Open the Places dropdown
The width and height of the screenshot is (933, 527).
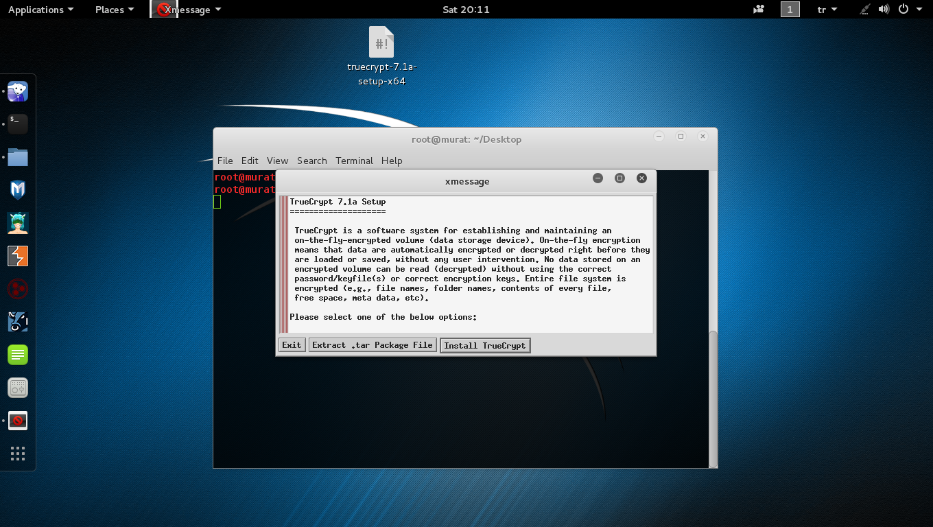(x=115, y=10)
